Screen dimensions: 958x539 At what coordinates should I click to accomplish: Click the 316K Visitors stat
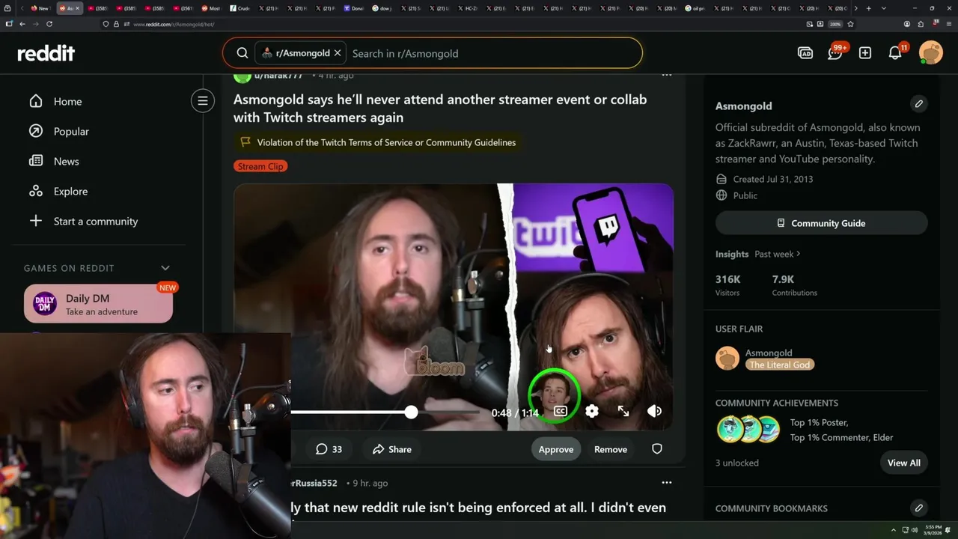click(728, 285)
